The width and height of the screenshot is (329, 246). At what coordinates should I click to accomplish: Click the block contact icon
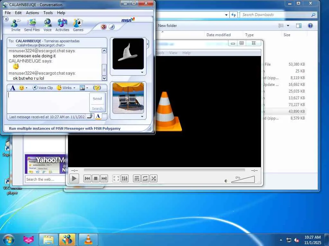pos(103,27)
